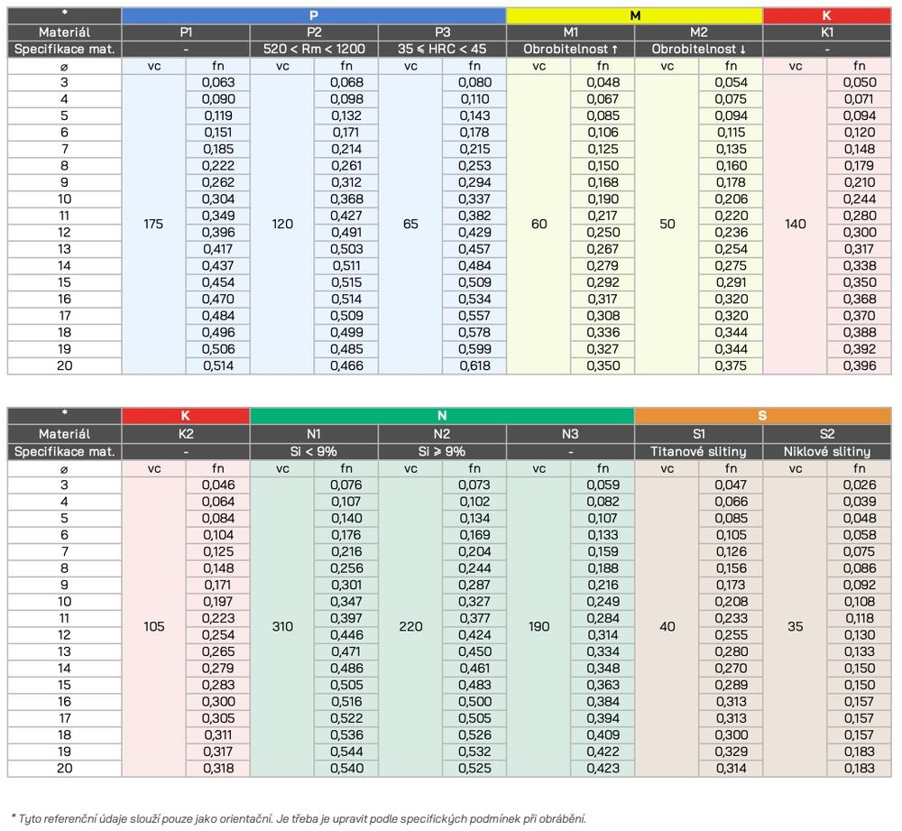Select the "35 ≤ HRC < 45" specification cell
The image size is (902, 831).
442,49
